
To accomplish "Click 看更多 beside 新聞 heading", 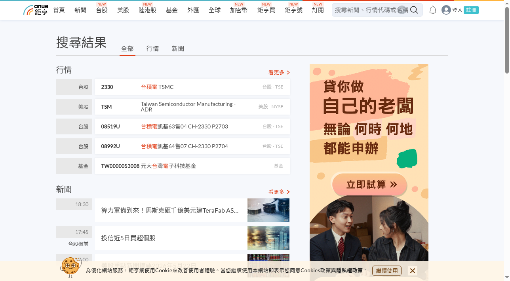I will point(279,192).
